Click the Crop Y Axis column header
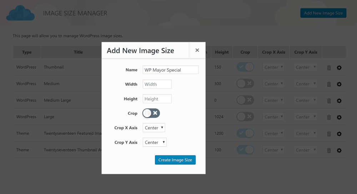The height and width of the screenshot is (194, 357). [306, 52]
